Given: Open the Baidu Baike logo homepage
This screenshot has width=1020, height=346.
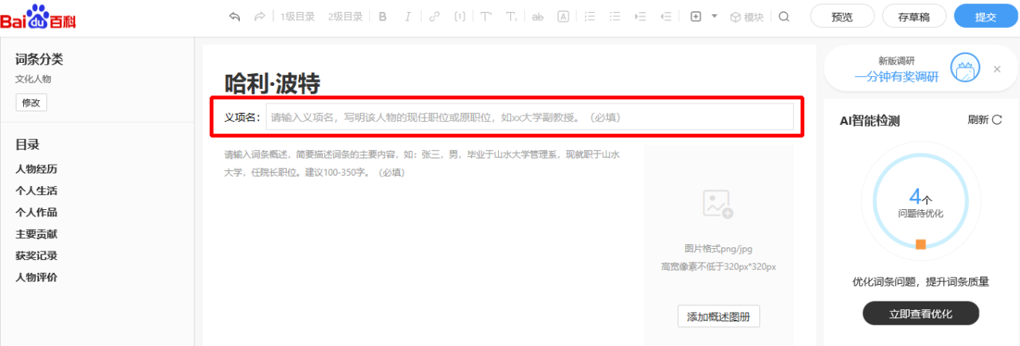Looking at the screenshot, I should click(39, 17).
